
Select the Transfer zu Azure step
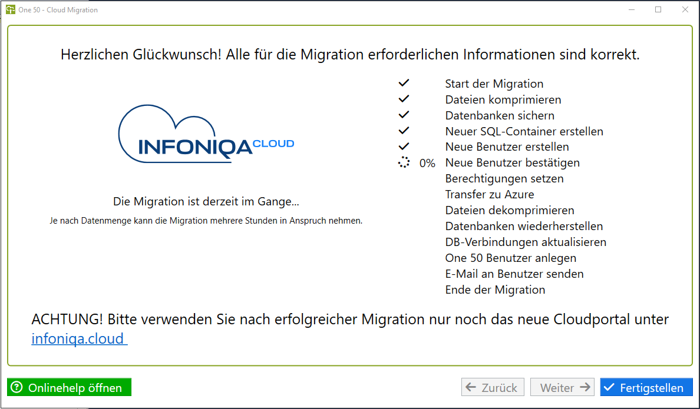(x=490, y=194)
